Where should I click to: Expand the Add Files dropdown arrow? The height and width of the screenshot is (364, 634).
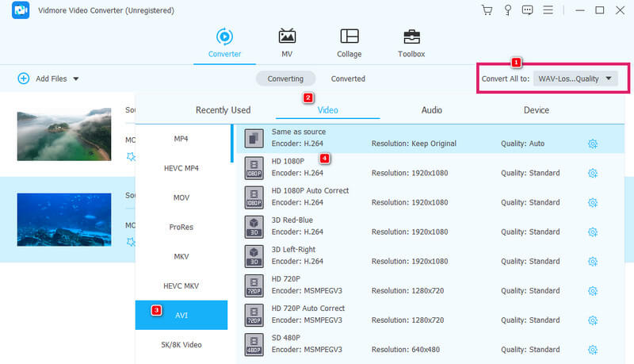(76, 79)
